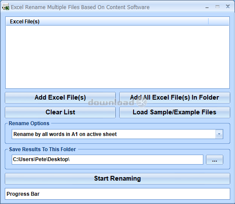
Task: Maximize the application window
Action: click(x=217, y=7)
